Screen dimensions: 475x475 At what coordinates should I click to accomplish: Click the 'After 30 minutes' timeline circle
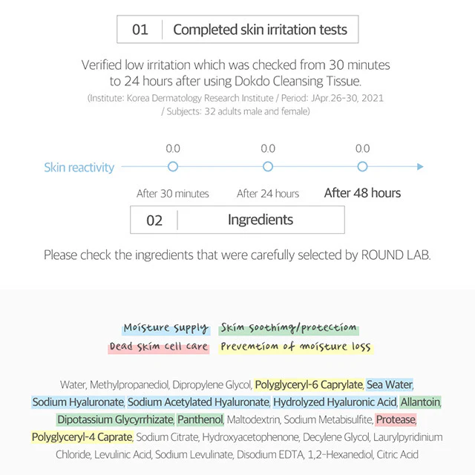173,167
